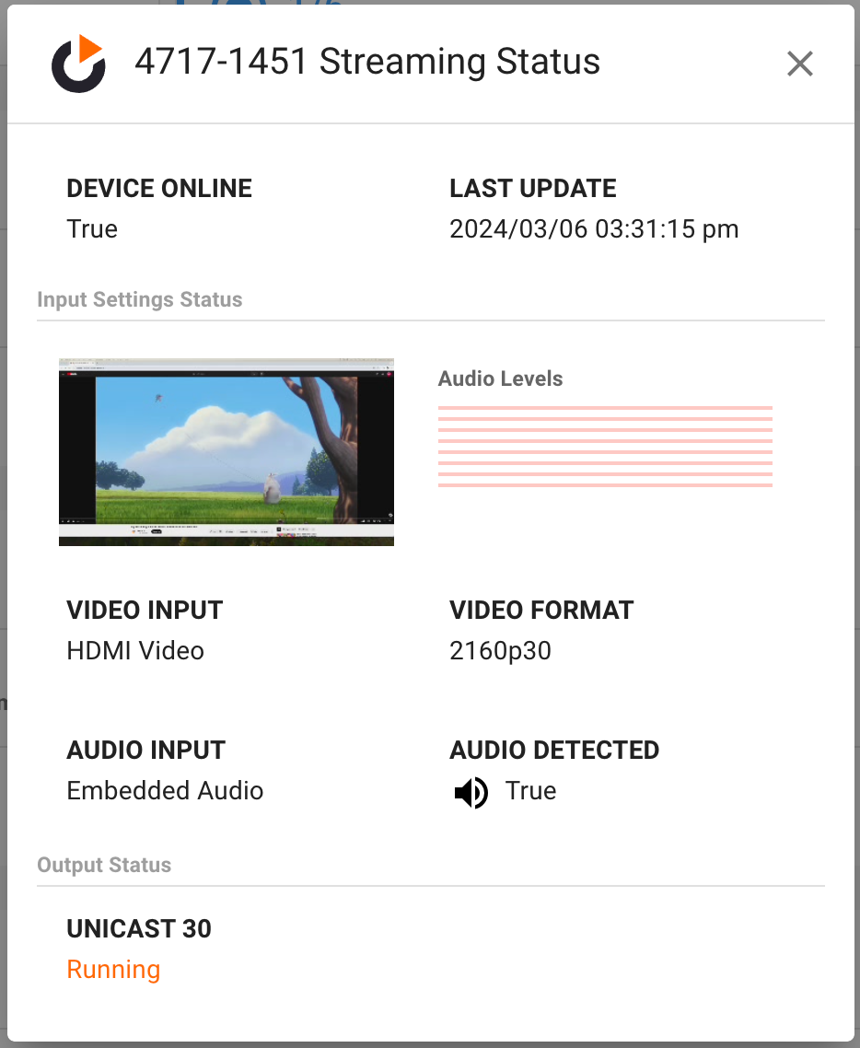
Task: Click 'True' beside the speaker icon
Action: (530, 791)
